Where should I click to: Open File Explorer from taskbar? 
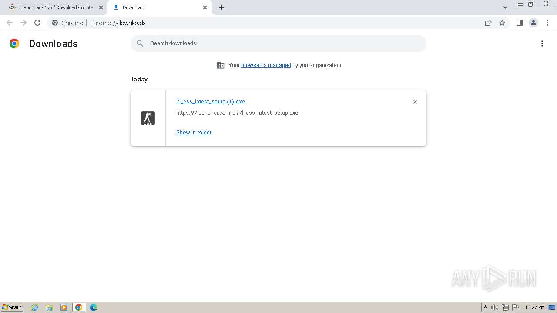pyautogui.click(x=49, y=307)
